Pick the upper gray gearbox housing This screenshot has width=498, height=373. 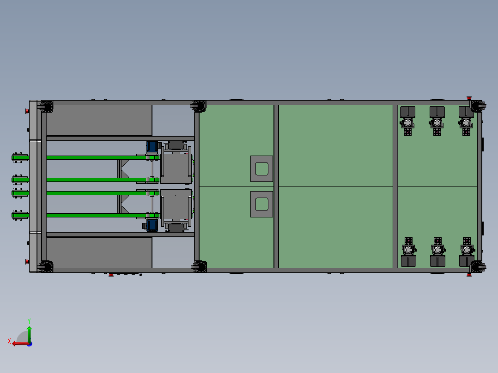pyautogui.click(x=176, y=168)
